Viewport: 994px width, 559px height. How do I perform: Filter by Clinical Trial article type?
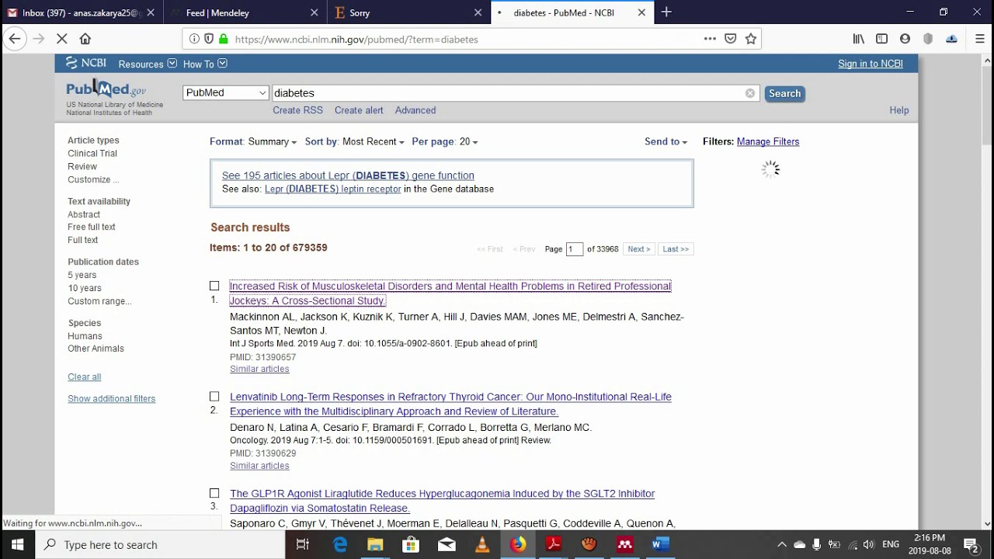(92, 154)
